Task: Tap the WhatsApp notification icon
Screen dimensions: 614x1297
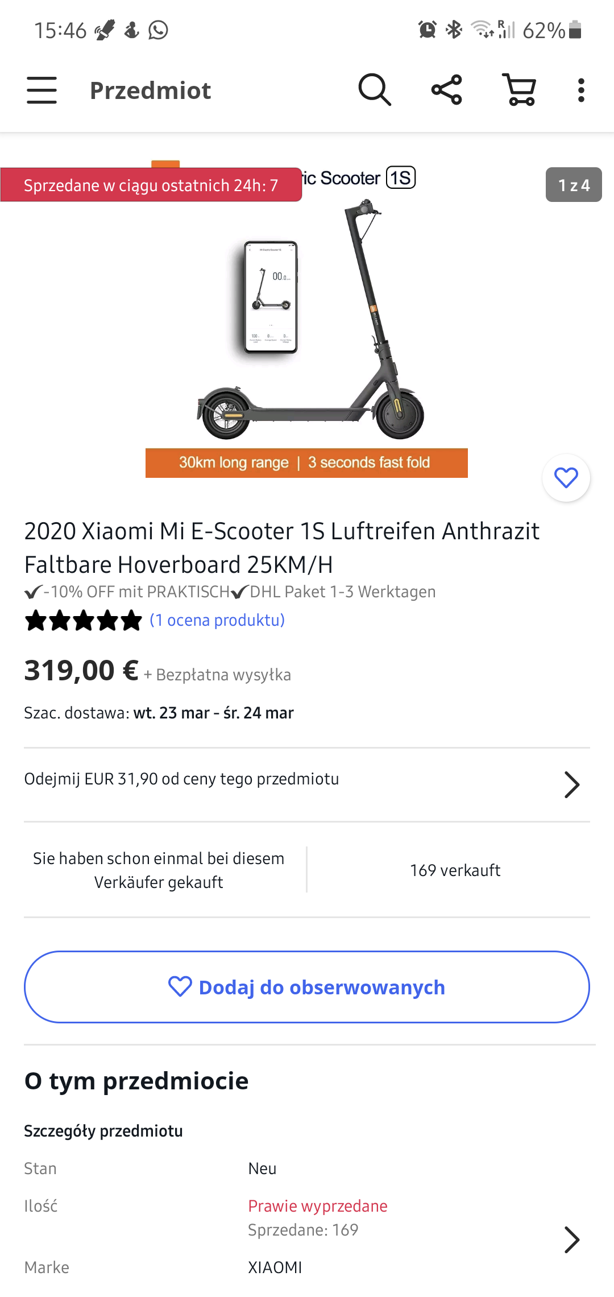Action: 158,30
